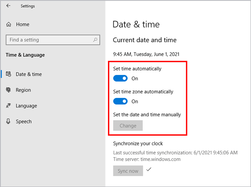Go to the Language settings page
Screen dimensions: 251x187
(26, 106)
